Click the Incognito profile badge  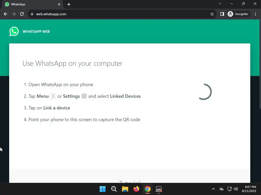click(x=239, y=14)
